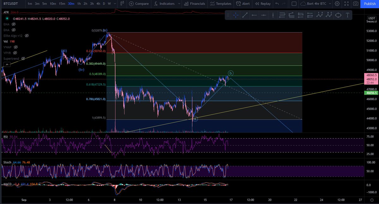Switch to the 4h timeframe
379x204 pixels.
coord(99,4)
